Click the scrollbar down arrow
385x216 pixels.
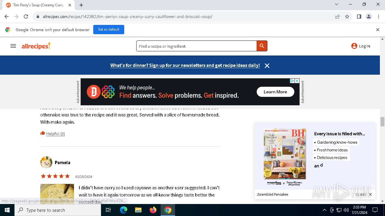382,201
